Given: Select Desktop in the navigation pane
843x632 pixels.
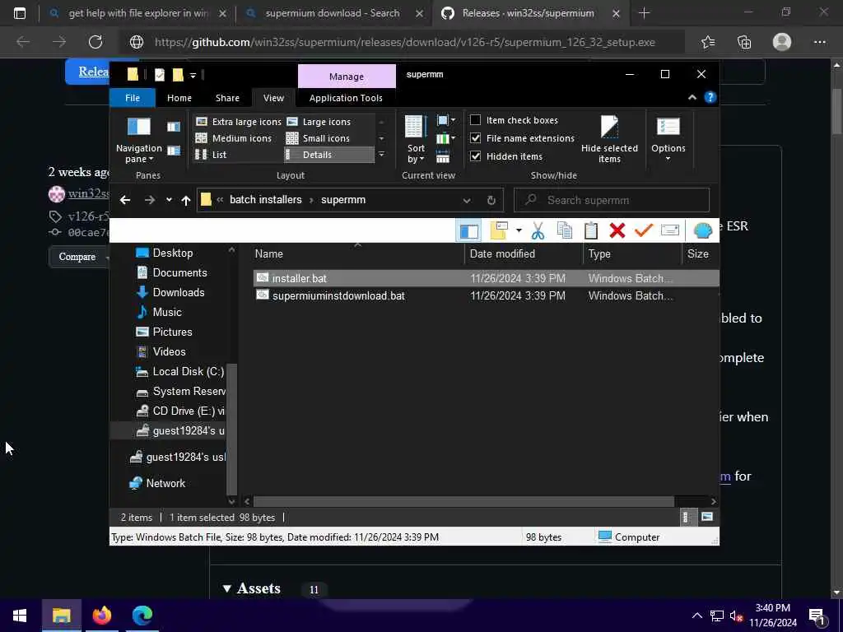Looking at the screenshot, I should coord(172,253).
